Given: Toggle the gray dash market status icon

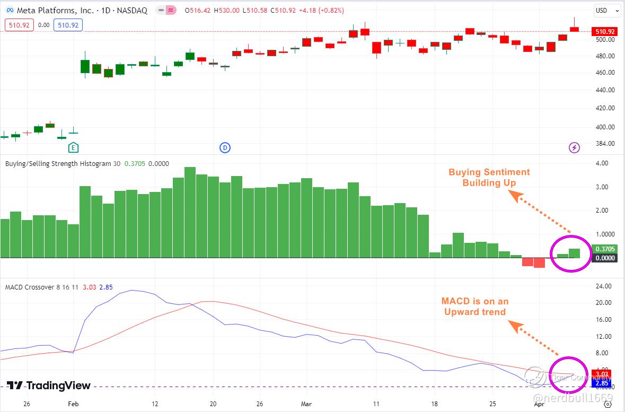Looking at the screenshot, I should [160, 11].
